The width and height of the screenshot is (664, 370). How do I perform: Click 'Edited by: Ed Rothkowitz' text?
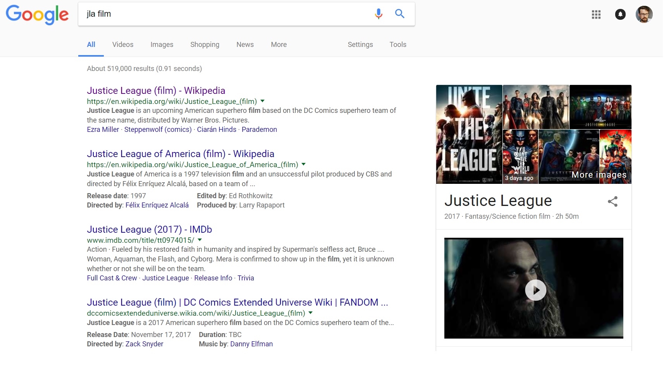[x=235, y=196]
